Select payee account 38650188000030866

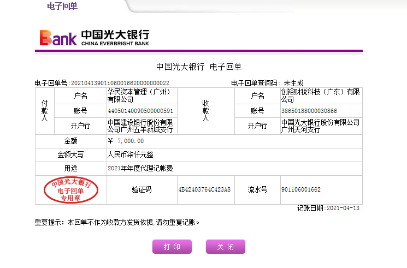[x=309, y=111]
